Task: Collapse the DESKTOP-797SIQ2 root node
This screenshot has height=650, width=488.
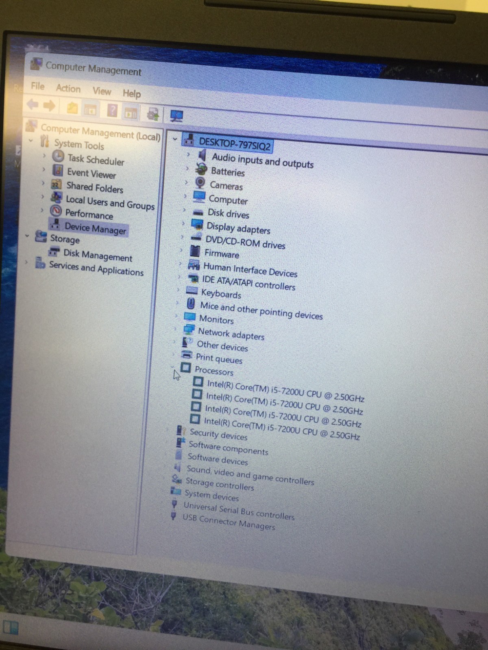Action: pos(175,139)
